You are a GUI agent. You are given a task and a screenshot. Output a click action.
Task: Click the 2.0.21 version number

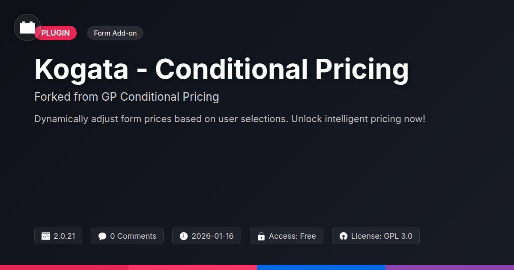point(64,236)
